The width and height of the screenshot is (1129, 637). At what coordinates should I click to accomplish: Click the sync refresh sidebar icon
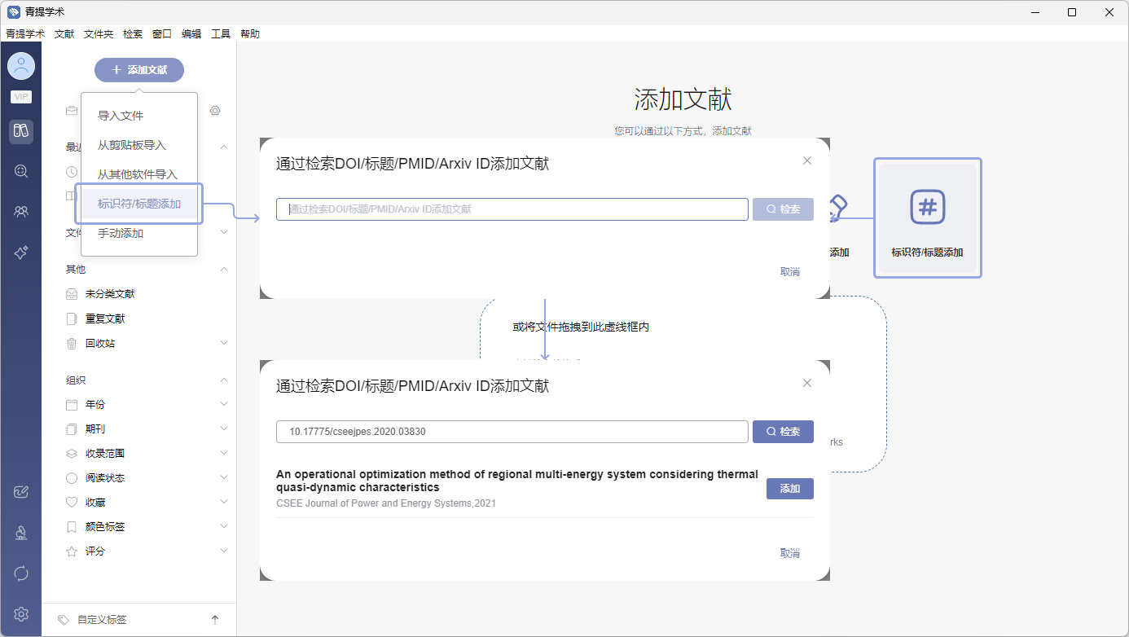pos(21,573)
